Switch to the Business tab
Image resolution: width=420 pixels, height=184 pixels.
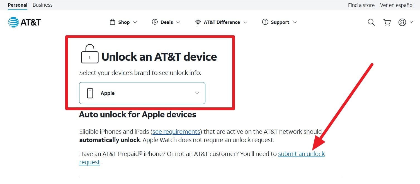click(42, 5)
